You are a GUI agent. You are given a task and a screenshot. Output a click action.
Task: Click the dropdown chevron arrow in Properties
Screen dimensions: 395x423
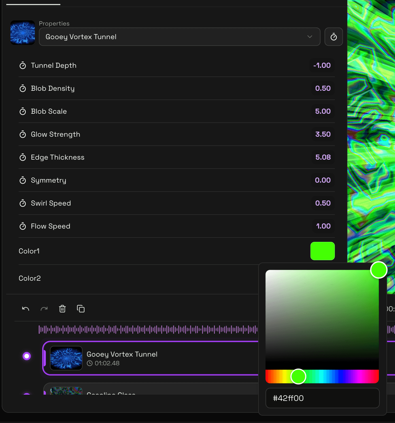pyautogui.click(x=310, y=37)
